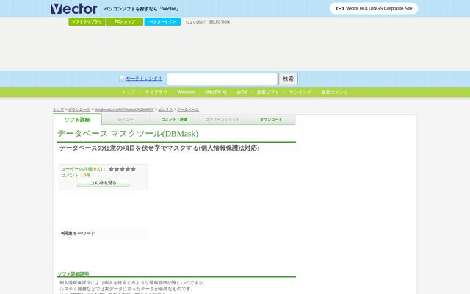Click the first rating star

coord(111,169)
